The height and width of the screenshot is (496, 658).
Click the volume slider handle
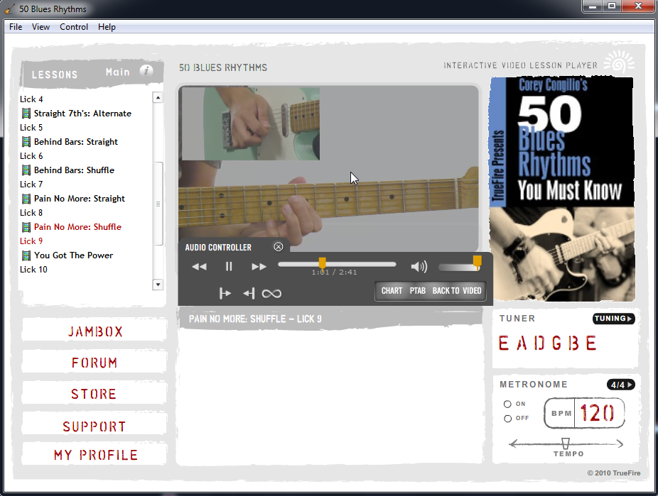477,262
